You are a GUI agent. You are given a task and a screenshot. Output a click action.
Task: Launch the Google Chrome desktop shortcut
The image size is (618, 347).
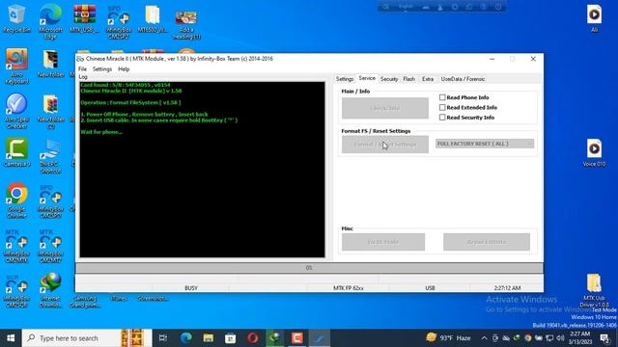pyautogui.click(x=16, y=200)
